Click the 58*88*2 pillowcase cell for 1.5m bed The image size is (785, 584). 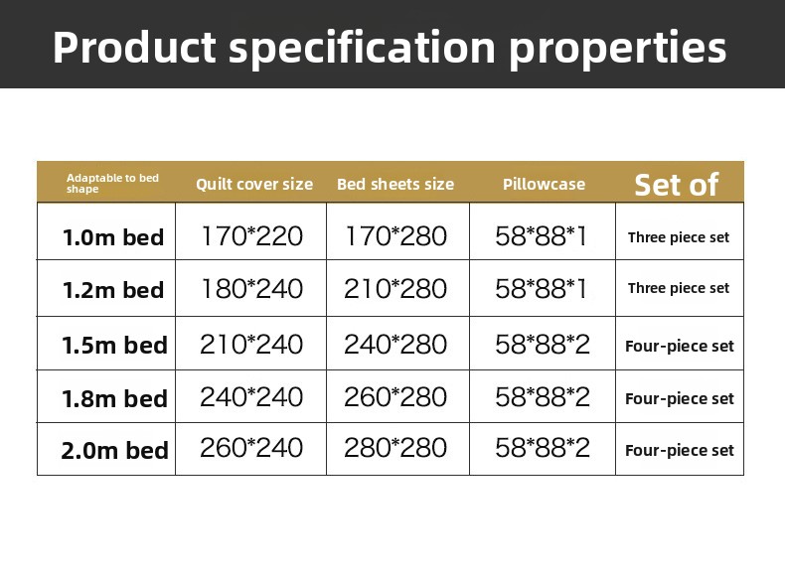click(x=543, y=345)
